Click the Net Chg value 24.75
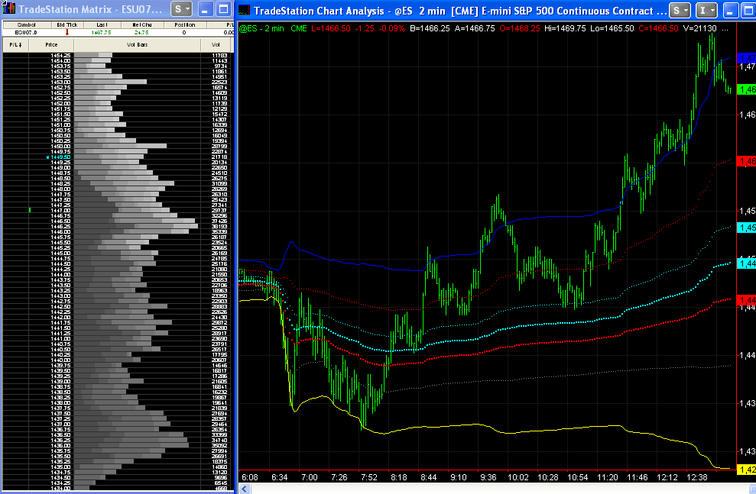Screen dimensions: 756x494 (141, 32)
